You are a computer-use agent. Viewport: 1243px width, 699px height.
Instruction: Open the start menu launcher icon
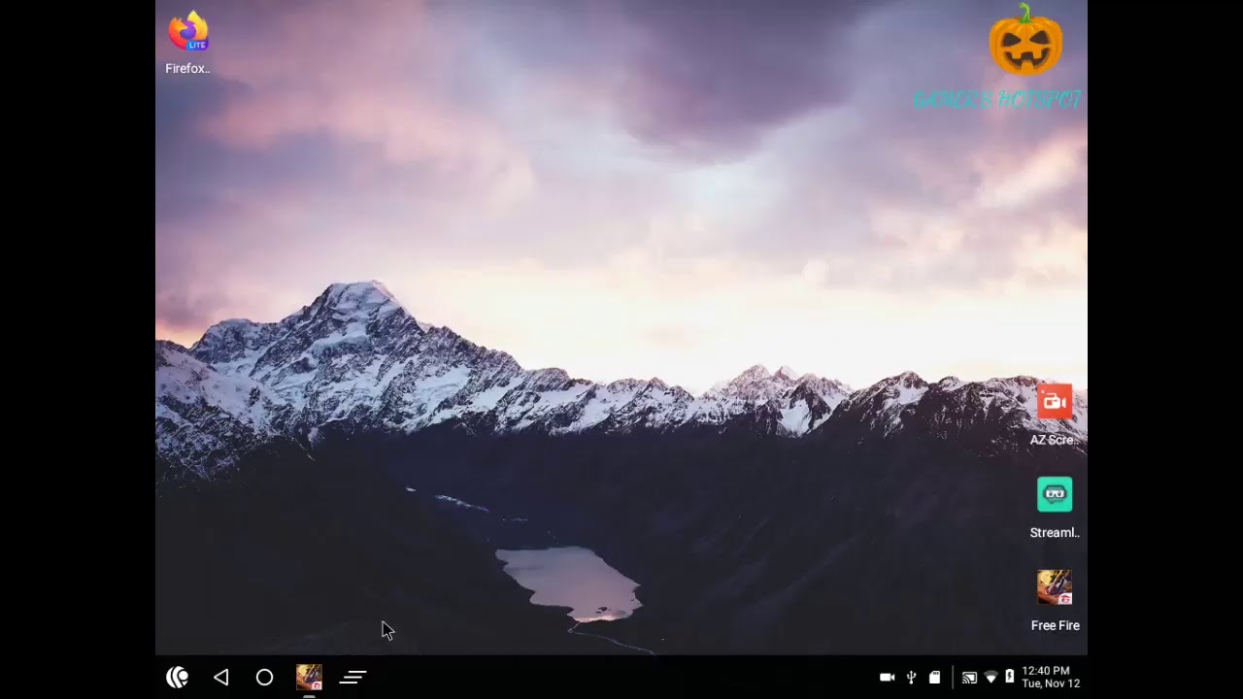[x=177, y=678]
